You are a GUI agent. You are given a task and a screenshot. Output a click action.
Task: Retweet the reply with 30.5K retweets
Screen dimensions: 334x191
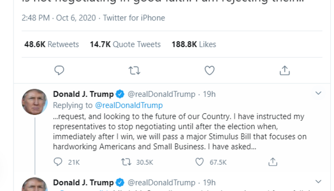126,162
